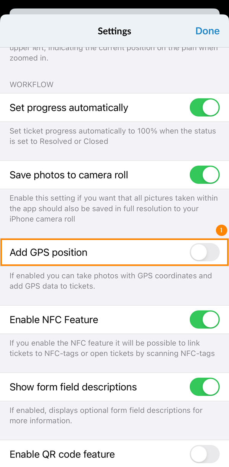Click the Enable NFC Feature label
The width and height of the screenshot is (229, 467).
coord(54,320)
